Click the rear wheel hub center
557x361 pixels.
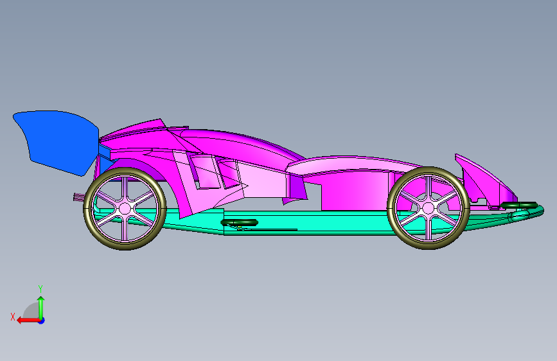(x=125, y=209)
